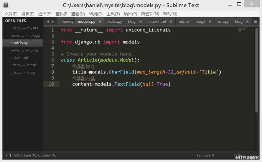
Task: Open the tab list dropdown icon
Action: pyautogui.click(x=255, y=22)
